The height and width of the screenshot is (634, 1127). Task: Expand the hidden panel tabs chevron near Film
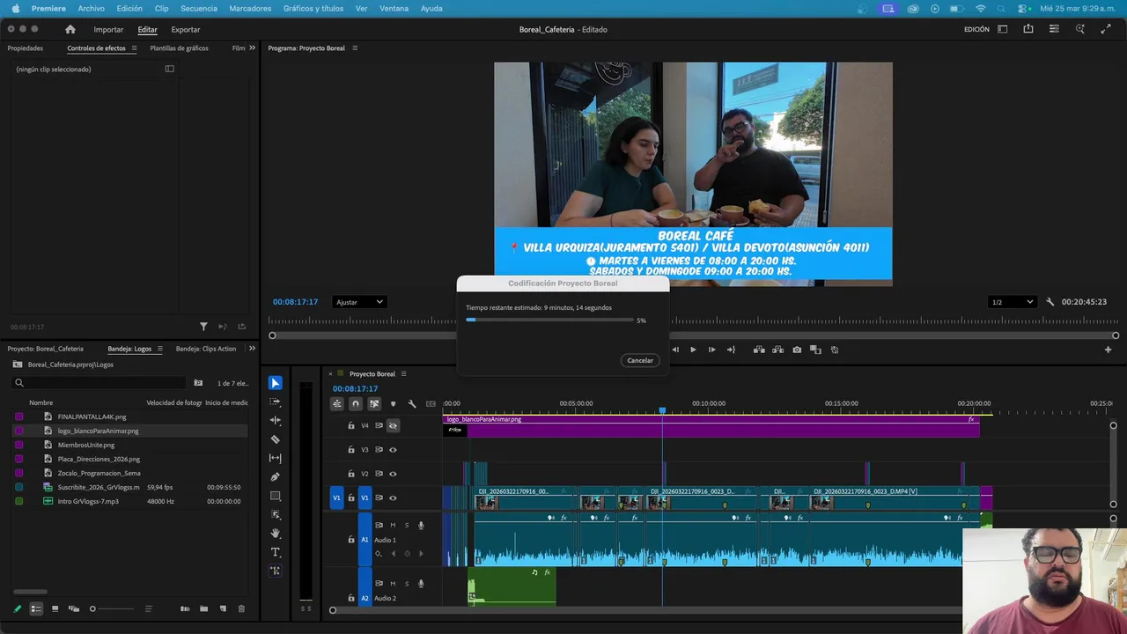pyautogui.click(x=253, y=48)
